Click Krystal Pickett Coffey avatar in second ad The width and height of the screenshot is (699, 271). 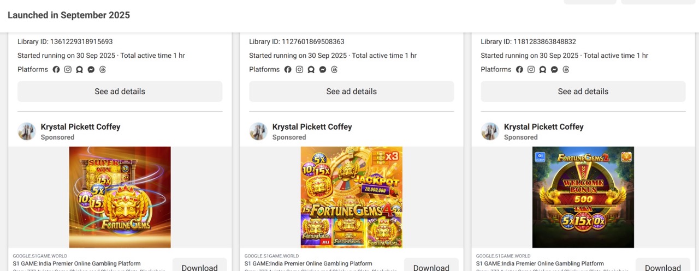point(258,131)
